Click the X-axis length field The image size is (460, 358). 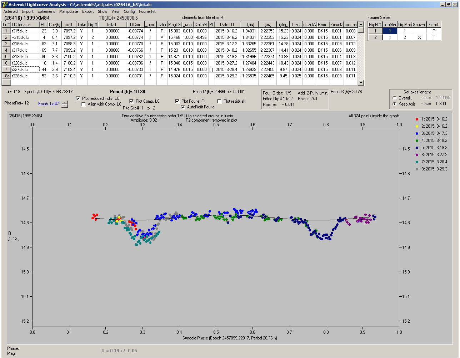pos(442,98)
